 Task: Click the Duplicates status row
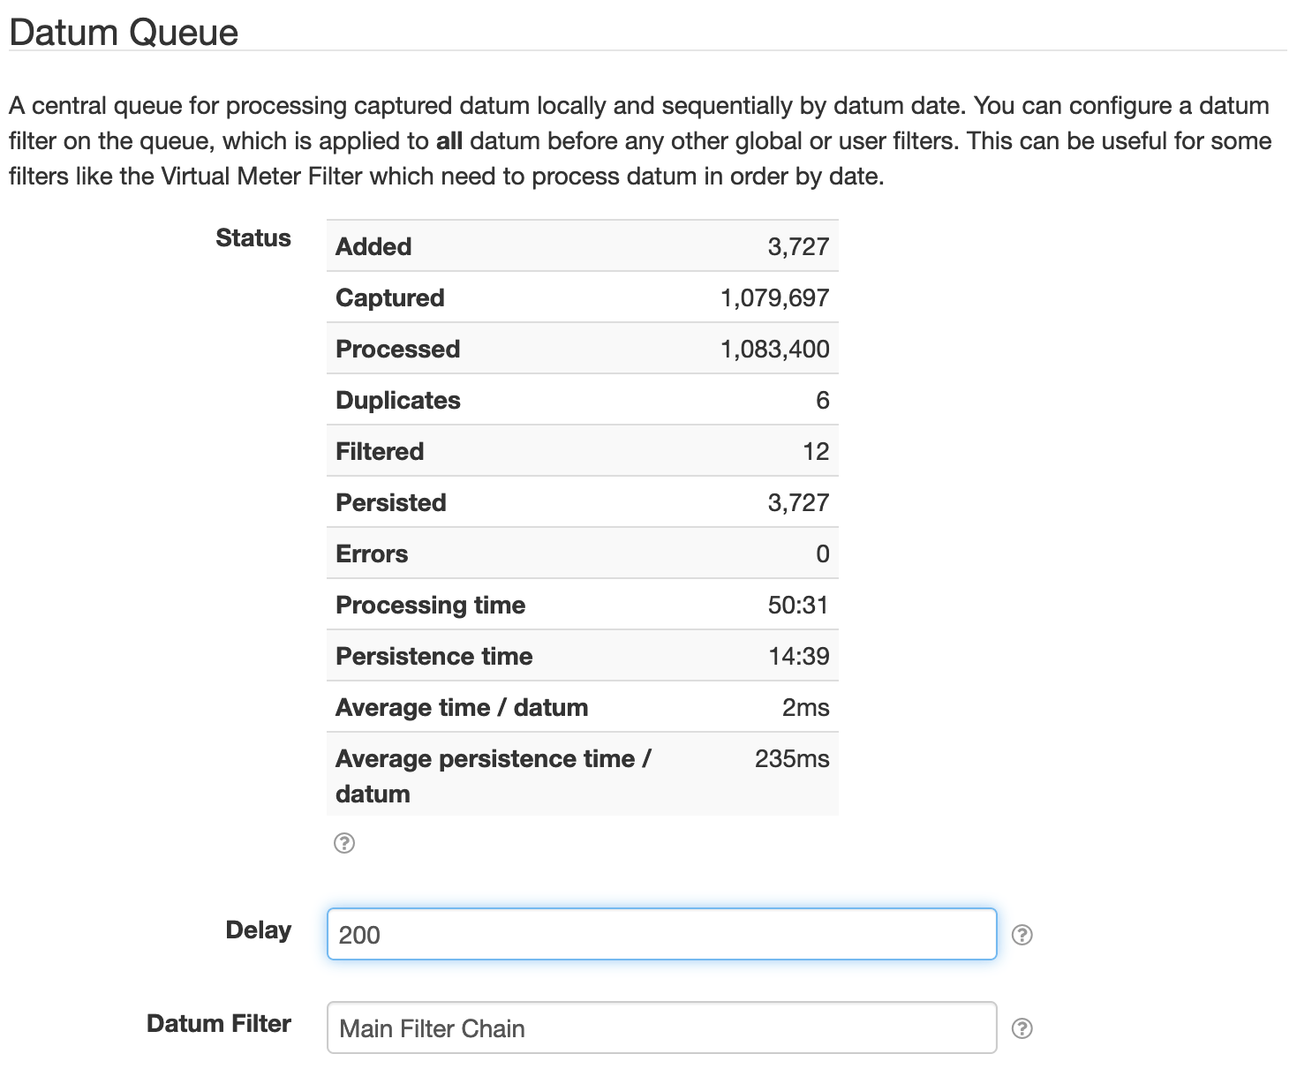pyautogui.click(x=583, y=399)
